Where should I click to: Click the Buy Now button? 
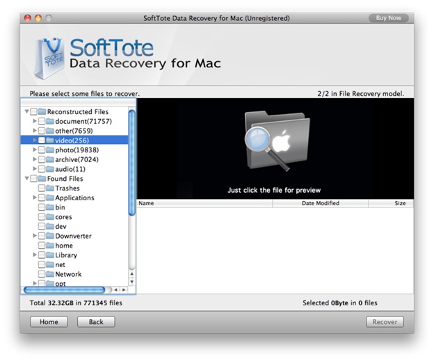pyautogui.click(x=389, y=18)
